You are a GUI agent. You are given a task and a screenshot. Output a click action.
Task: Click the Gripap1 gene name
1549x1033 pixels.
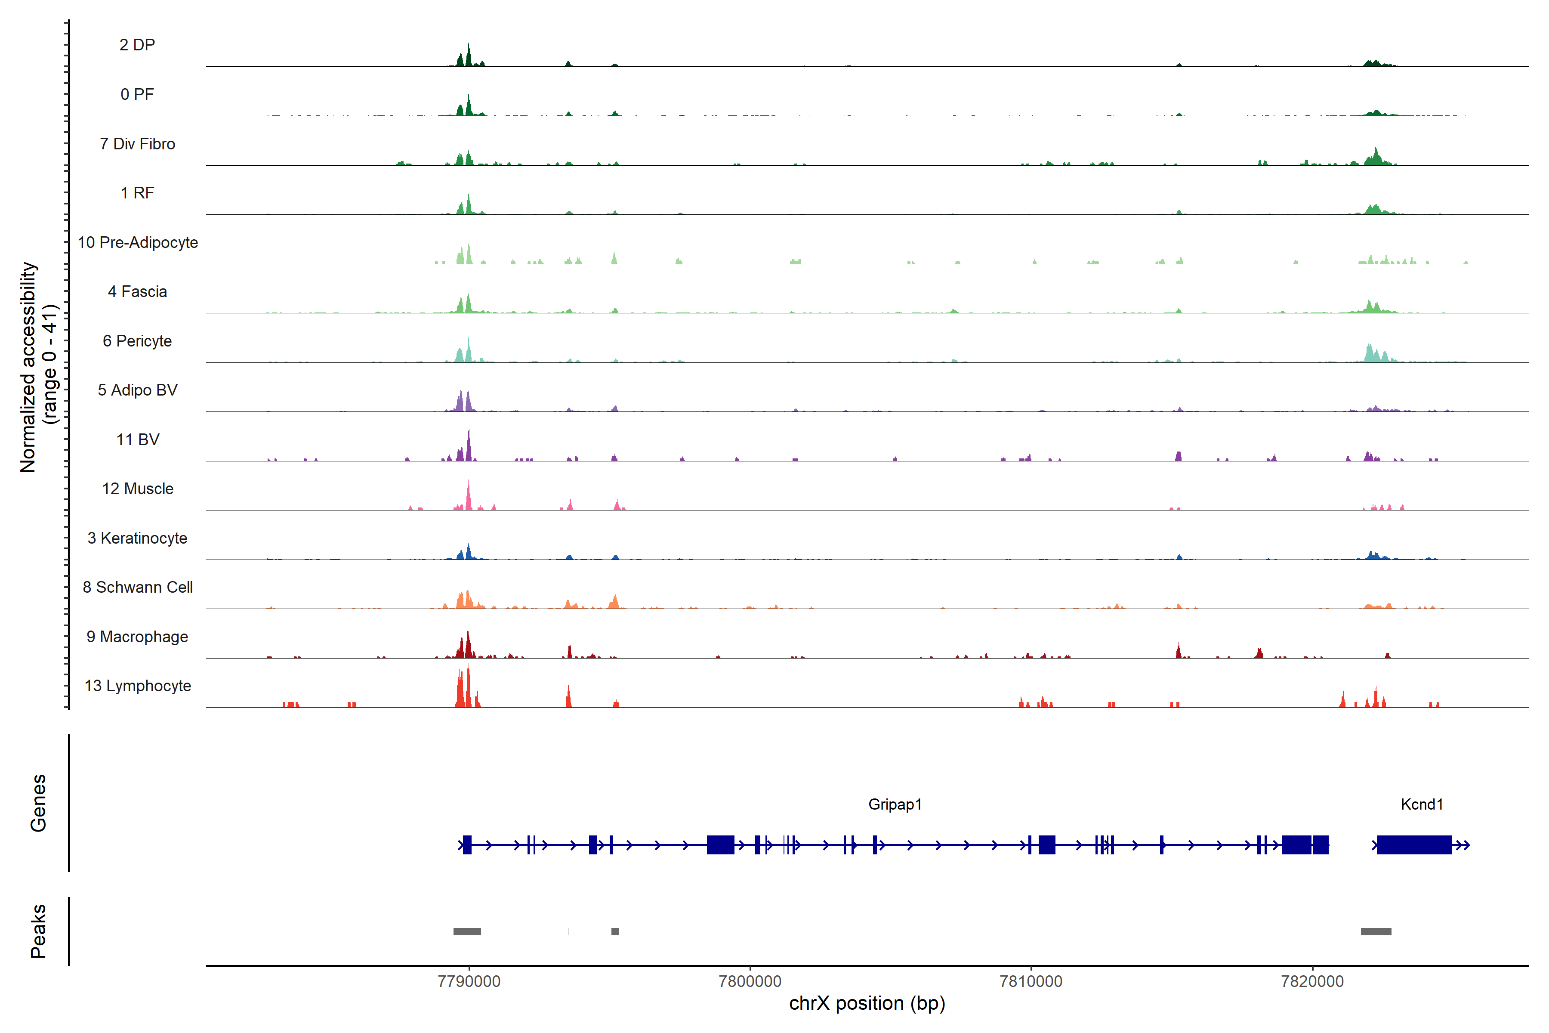[x=895, y=804]
